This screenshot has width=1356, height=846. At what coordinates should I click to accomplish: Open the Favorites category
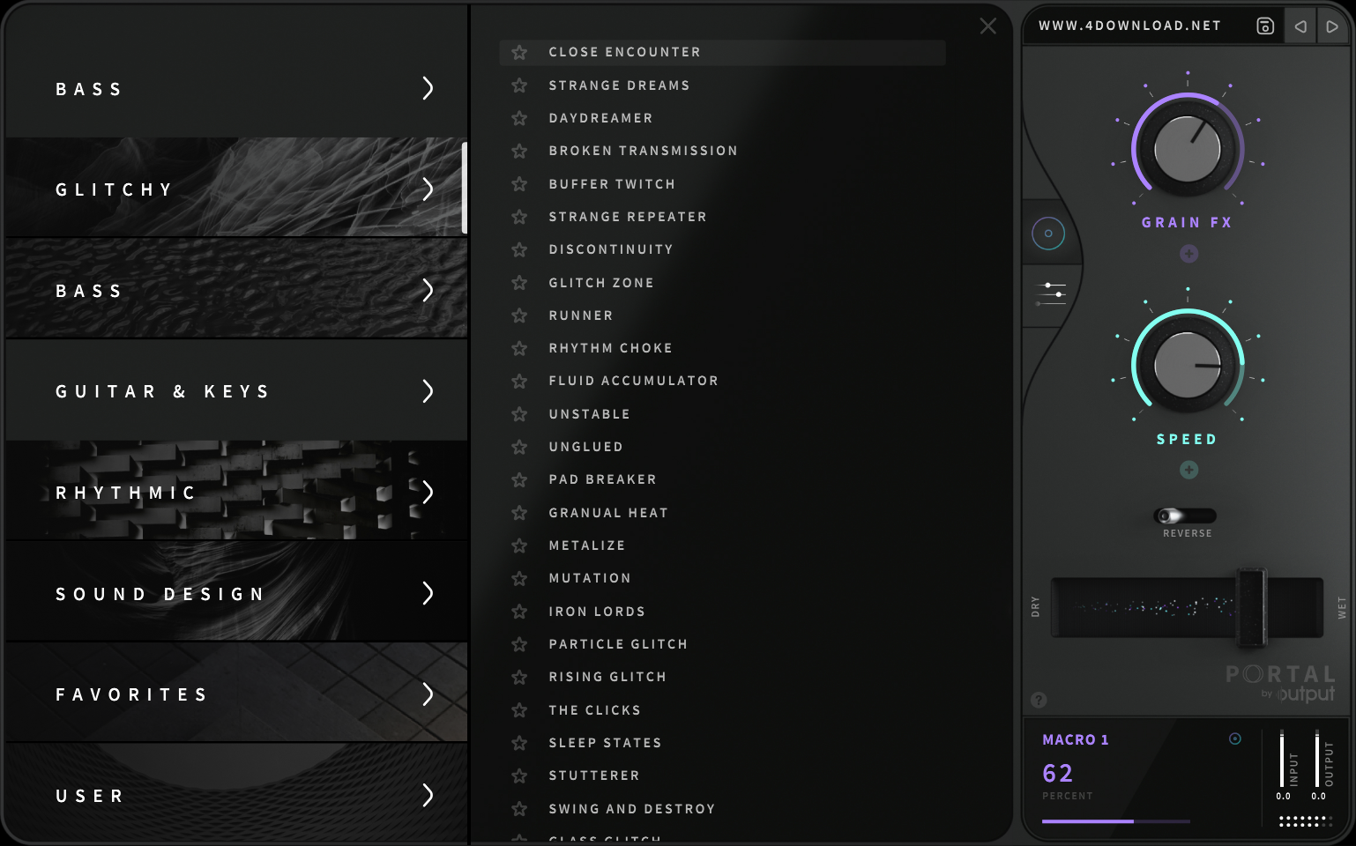coord(236,694)
